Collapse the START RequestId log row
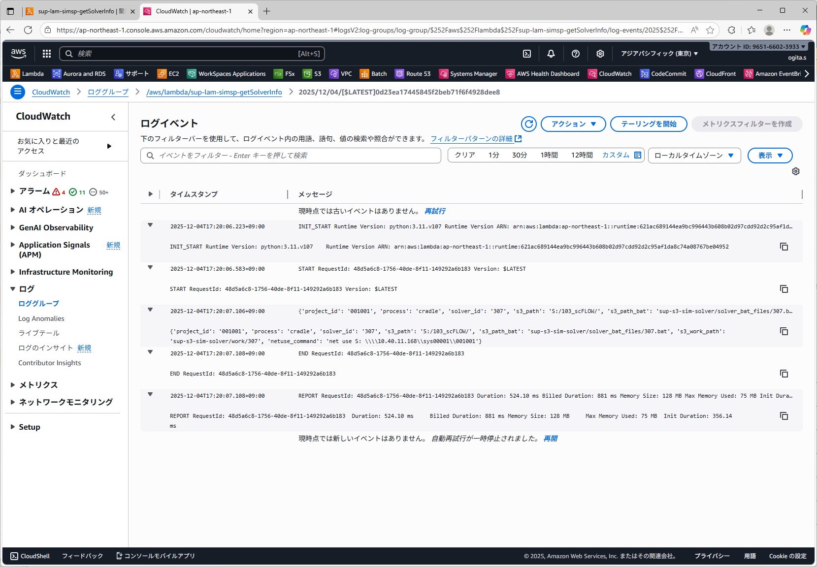Image resolution: width=817 pixels, height=567 pixels. point(150,268)
